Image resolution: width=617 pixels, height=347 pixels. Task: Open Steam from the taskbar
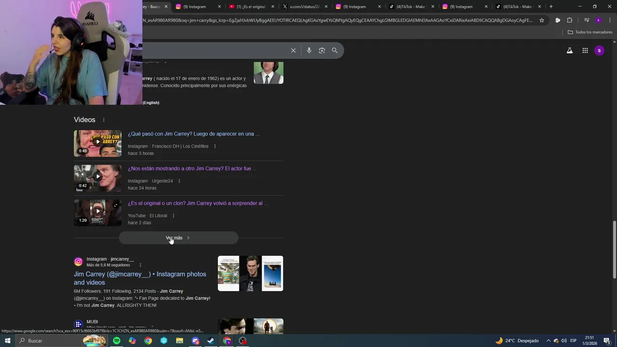click(x=211, y=341)
